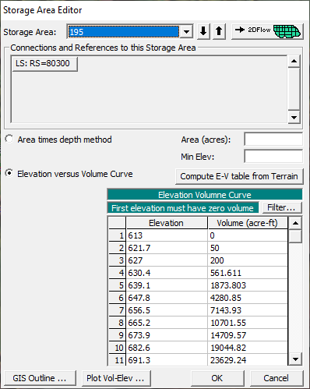Click Compute E-V table from Terrain
This screenshot has width=310, height=389.
pos(239,176)
